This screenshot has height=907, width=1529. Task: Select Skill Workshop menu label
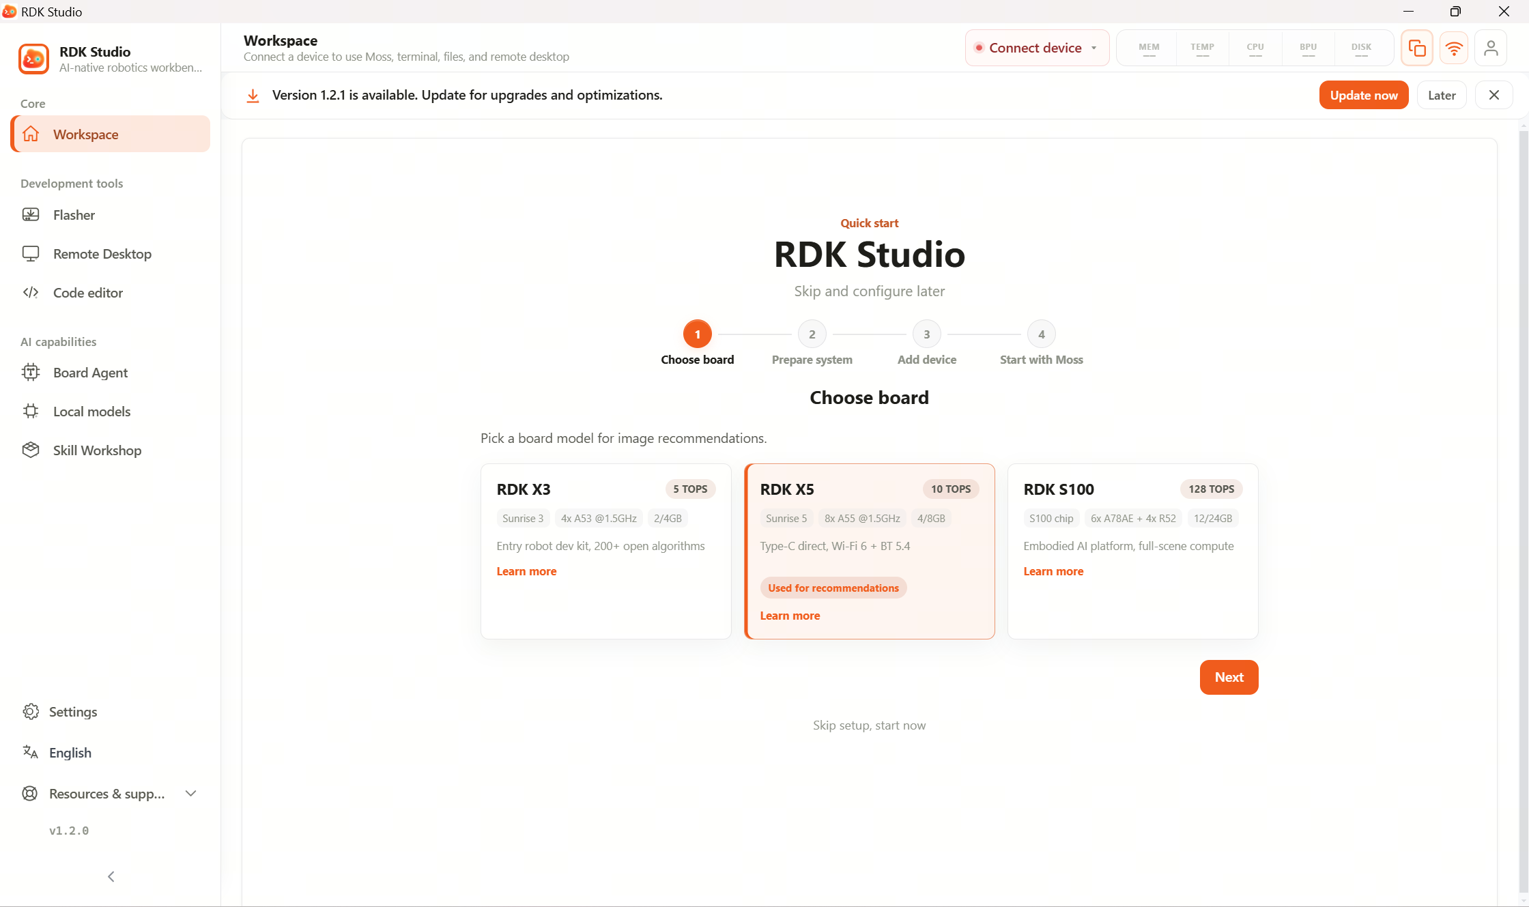[97, 450]
